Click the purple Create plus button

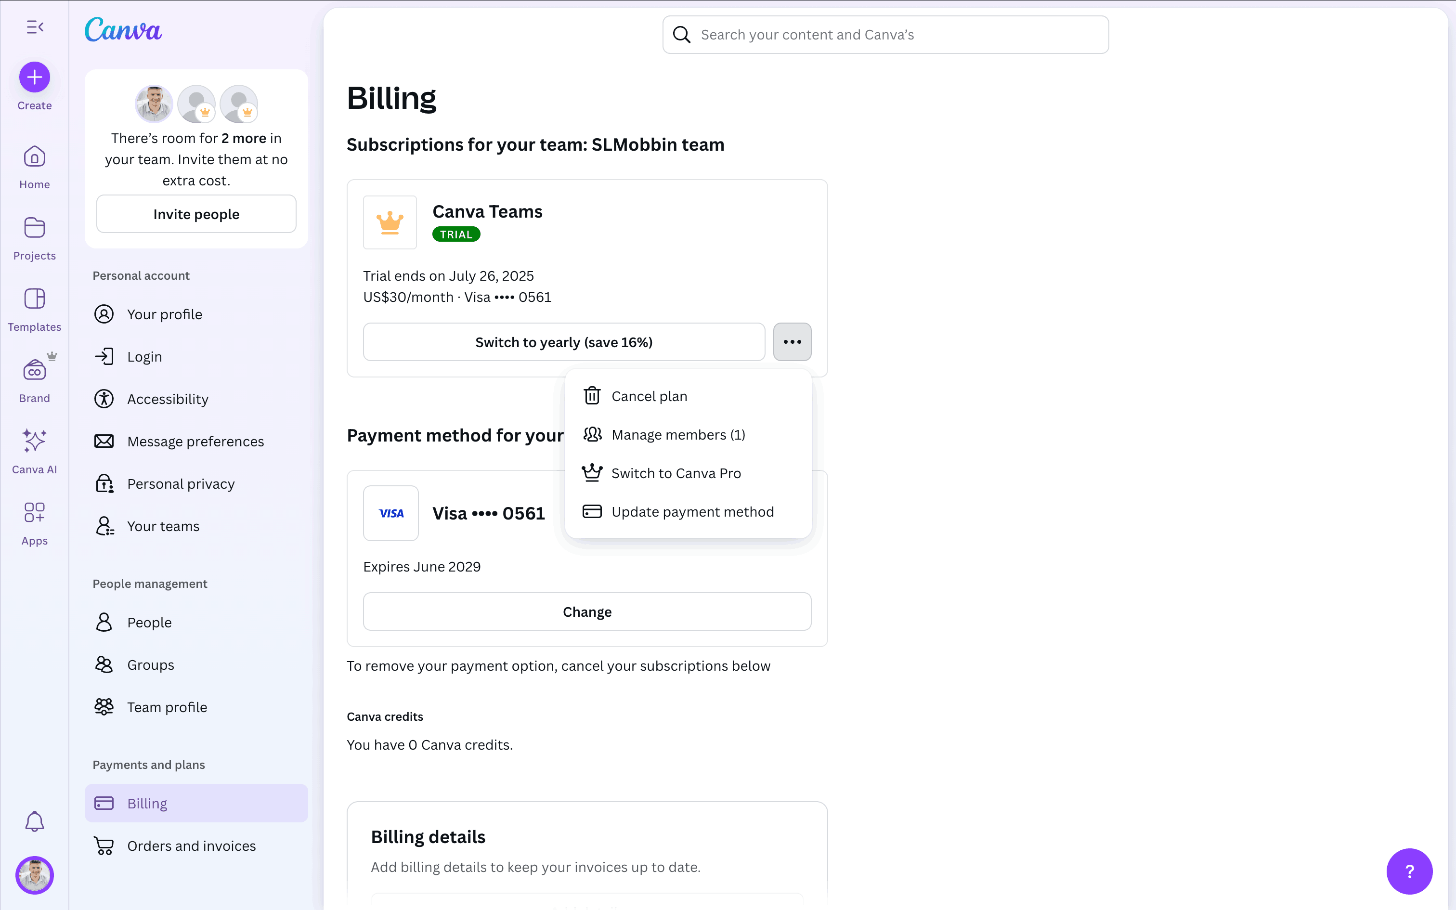click(x=35, y=77)
